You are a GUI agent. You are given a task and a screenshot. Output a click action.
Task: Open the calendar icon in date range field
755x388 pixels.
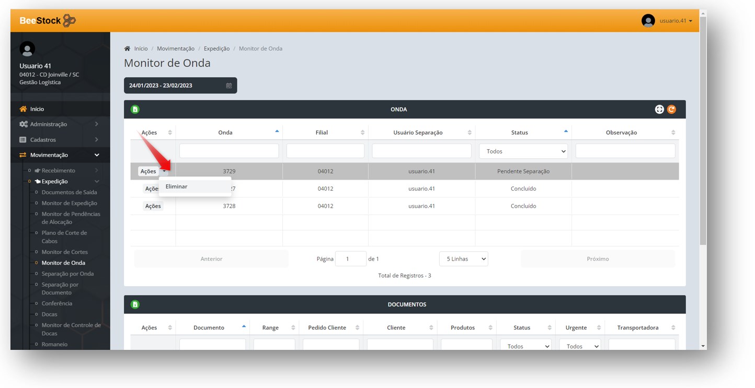pos(228,86)
